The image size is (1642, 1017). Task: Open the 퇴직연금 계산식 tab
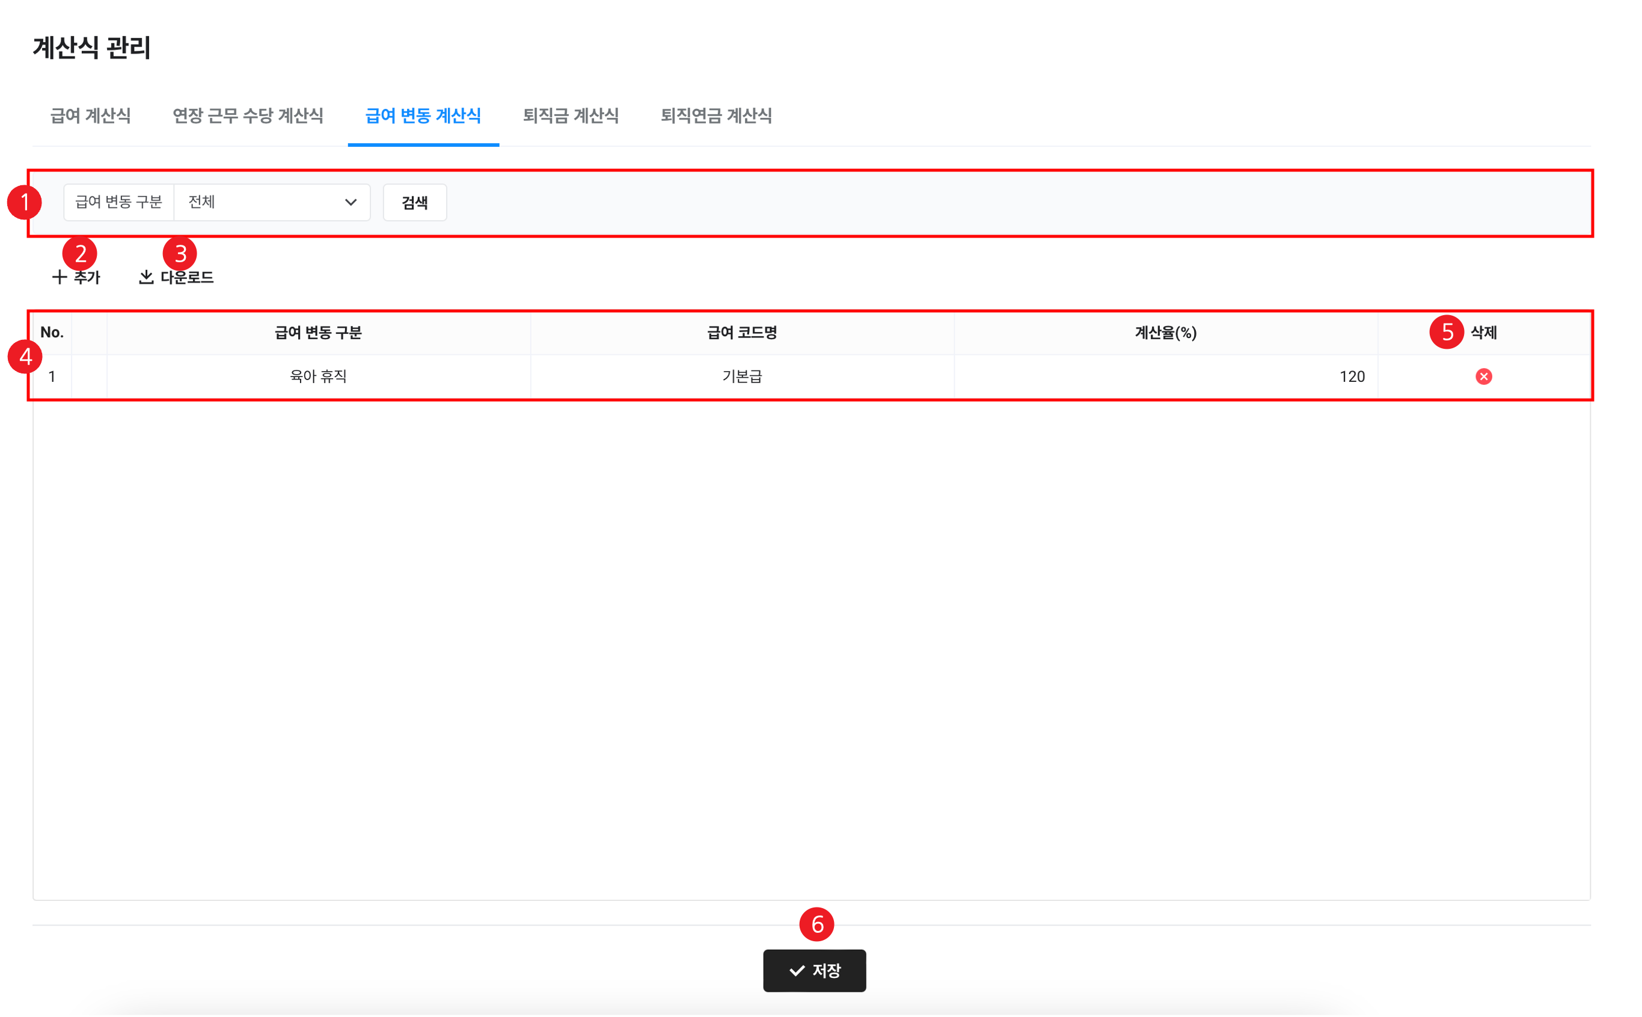click(x=716, y=115)
